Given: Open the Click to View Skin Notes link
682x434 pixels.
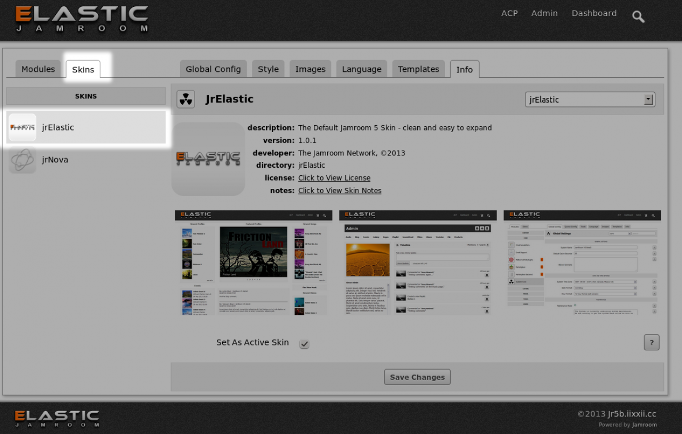Looking at the screenshot, I should pyautogui.click(x=340, y=191).
